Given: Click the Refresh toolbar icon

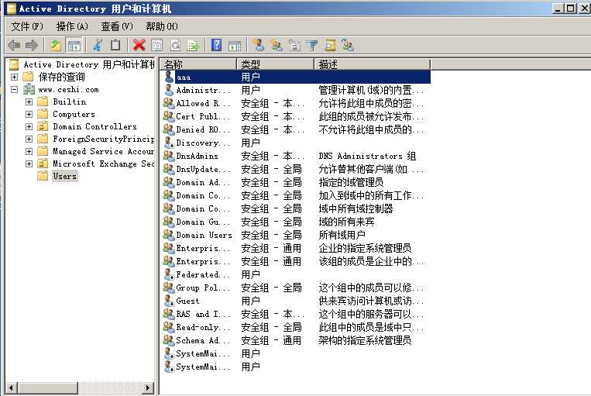Looking at the screenshot, I should 175,46.
